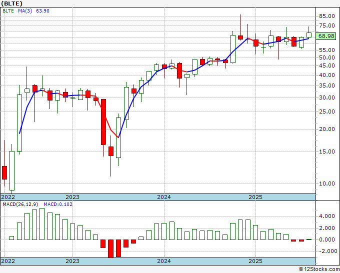This screenshot has height=273, width=340.
Task: Click the 10.00 price axis label
Action: (327, 183)
